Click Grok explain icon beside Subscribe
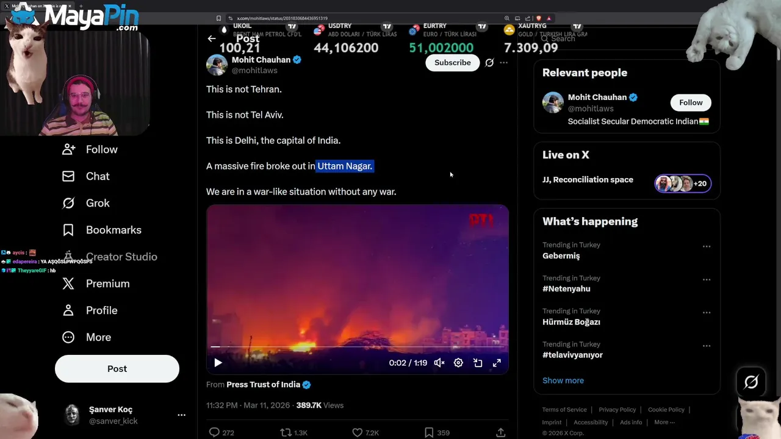 (489, 62)
